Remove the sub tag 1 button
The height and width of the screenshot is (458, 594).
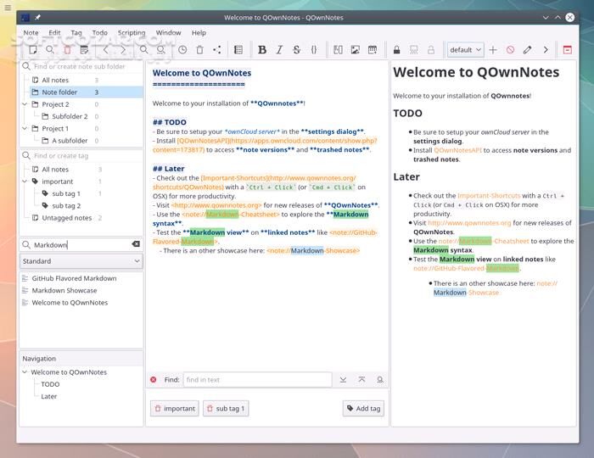[226, 409]
